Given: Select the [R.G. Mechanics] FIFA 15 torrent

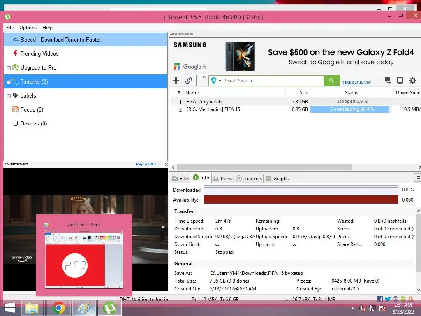Looking at the screenshot, I should pos(295,109).
